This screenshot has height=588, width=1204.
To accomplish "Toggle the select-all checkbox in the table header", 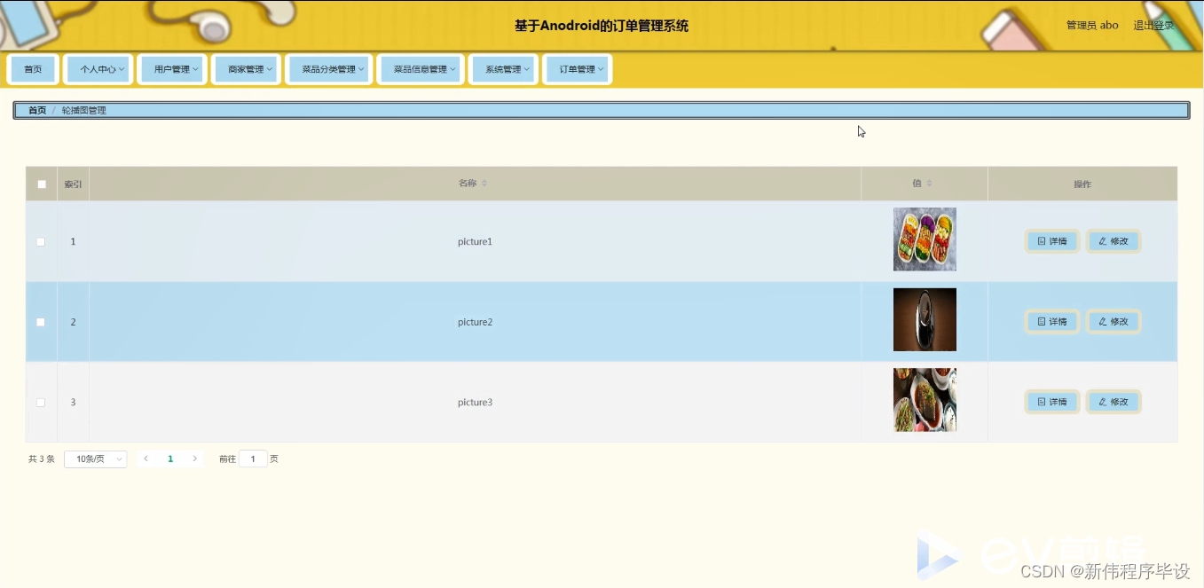I will pyautogui.click(x=41, y=184).
